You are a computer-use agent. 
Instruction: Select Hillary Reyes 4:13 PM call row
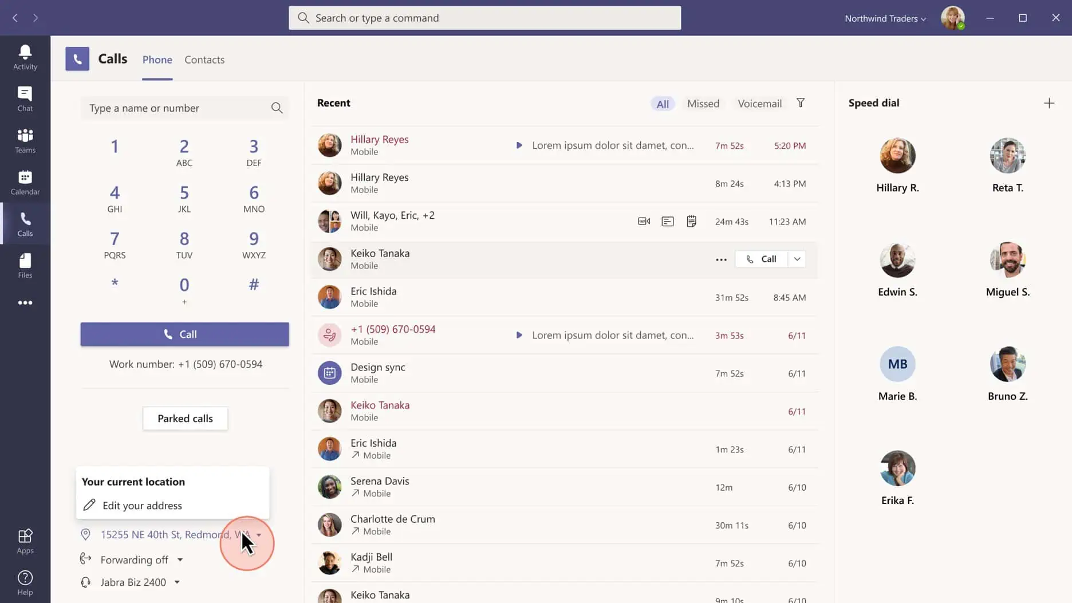pyautogui.click(x=565, y=183)
